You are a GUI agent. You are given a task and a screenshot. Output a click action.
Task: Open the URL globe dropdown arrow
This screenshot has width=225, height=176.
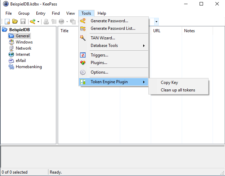[x=67, y=22]
